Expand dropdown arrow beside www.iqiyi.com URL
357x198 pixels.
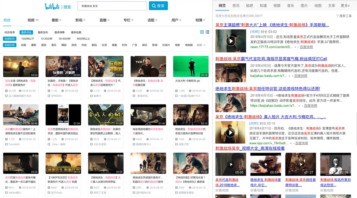click(291, 143)
